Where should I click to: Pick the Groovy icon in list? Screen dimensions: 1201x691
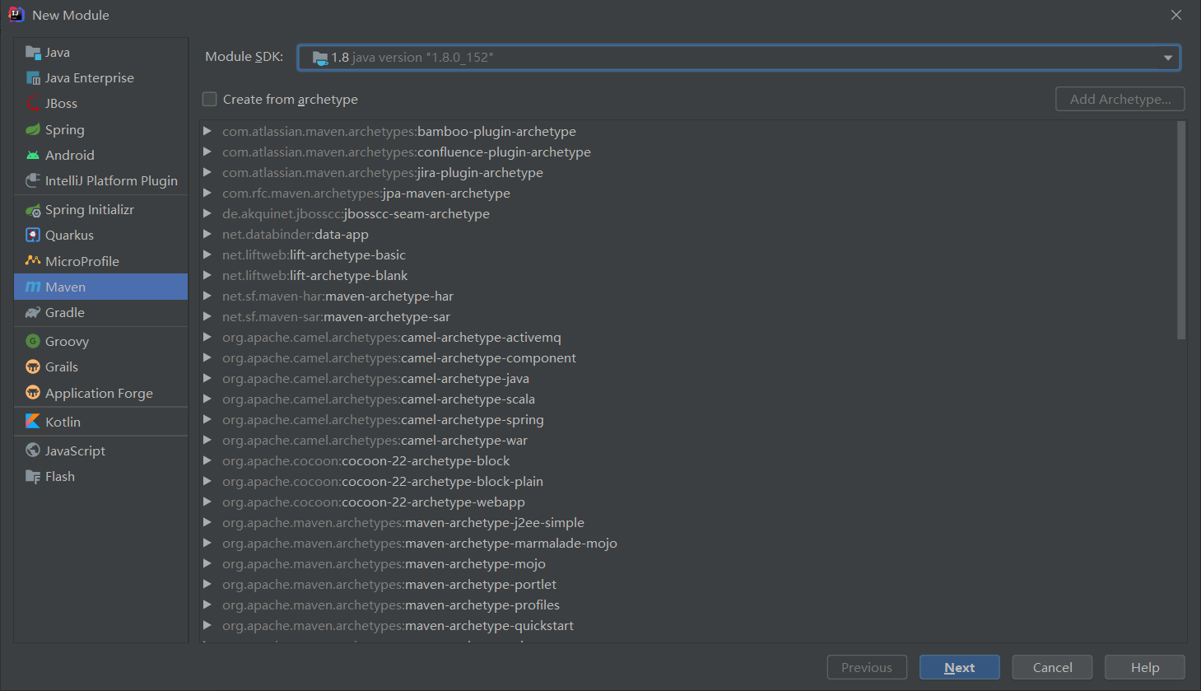(33, 341)
